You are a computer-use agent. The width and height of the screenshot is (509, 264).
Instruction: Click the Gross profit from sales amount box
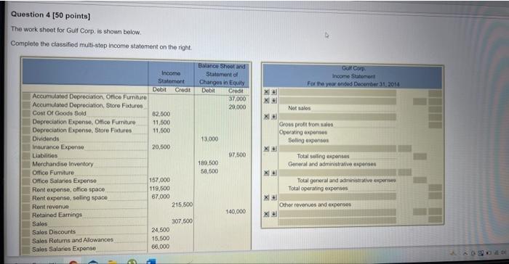(435, 125)
